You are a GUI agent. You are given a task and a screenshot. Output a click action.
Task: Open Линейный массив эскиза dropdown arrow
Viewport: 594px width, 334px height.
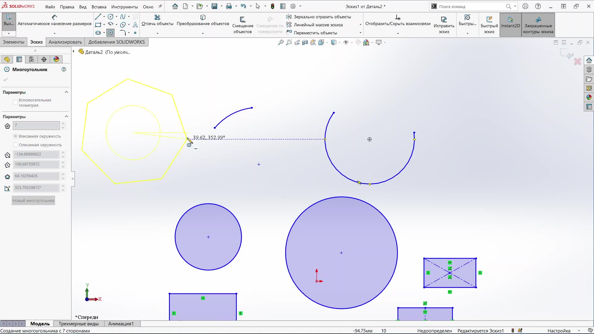point(360,25)
